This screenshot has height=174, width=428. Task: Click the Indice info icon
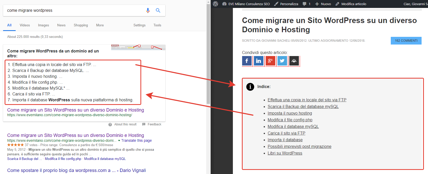pyautogui.click(x=250, y=87)
